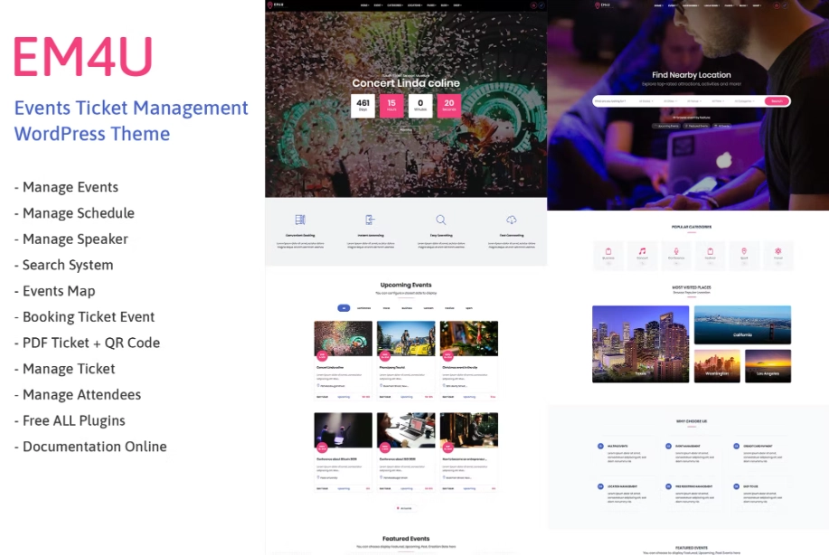Click the Instant Booking phone icon
The image size is (829, 555).
[370, 220]
